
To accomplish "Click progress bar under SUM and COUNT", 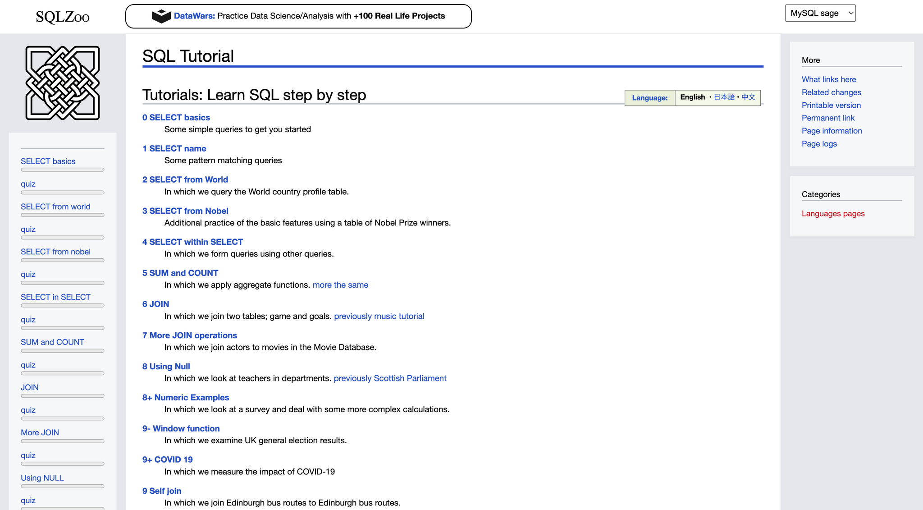I will pyautogui.click(x=63, y=351).
